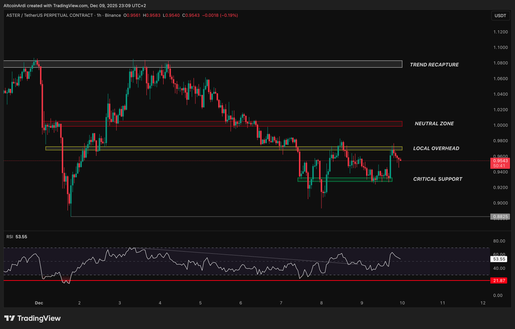
Task: Click the horizontal line at 0.8825
Action: tap(280, 217)
